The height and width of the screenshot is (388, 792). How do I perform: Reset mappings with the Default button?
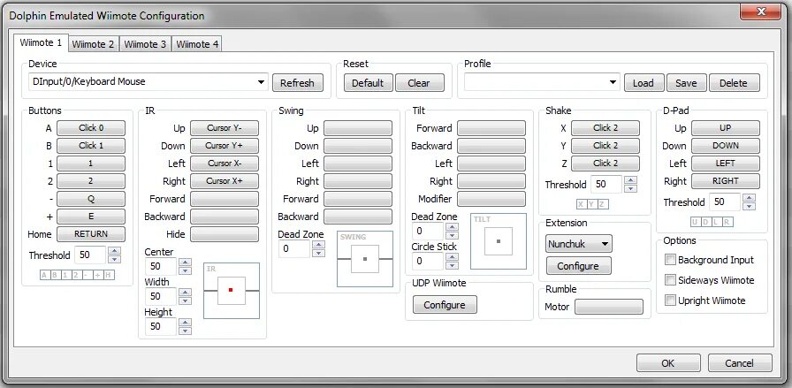click(x=368, y=83)
